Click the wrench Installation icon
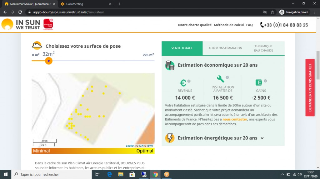Screen dimensions: 320x179 pyautogui.click(x=220, y=79)
